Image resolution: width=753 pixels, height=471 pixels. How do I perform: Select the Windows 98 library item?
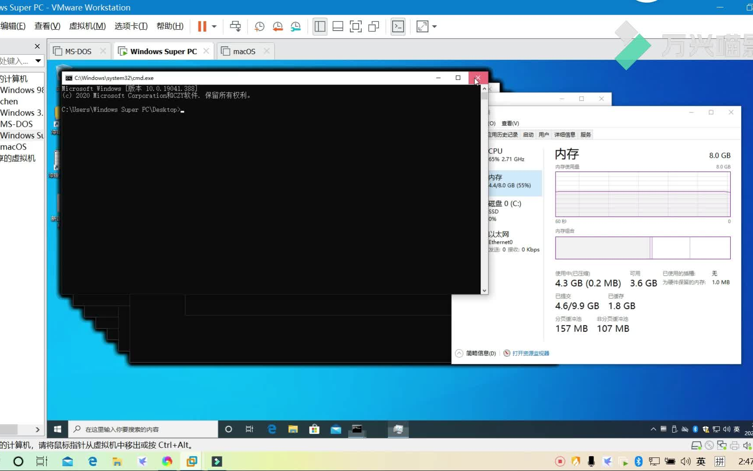pyautogui.click(x=22, y=90)
